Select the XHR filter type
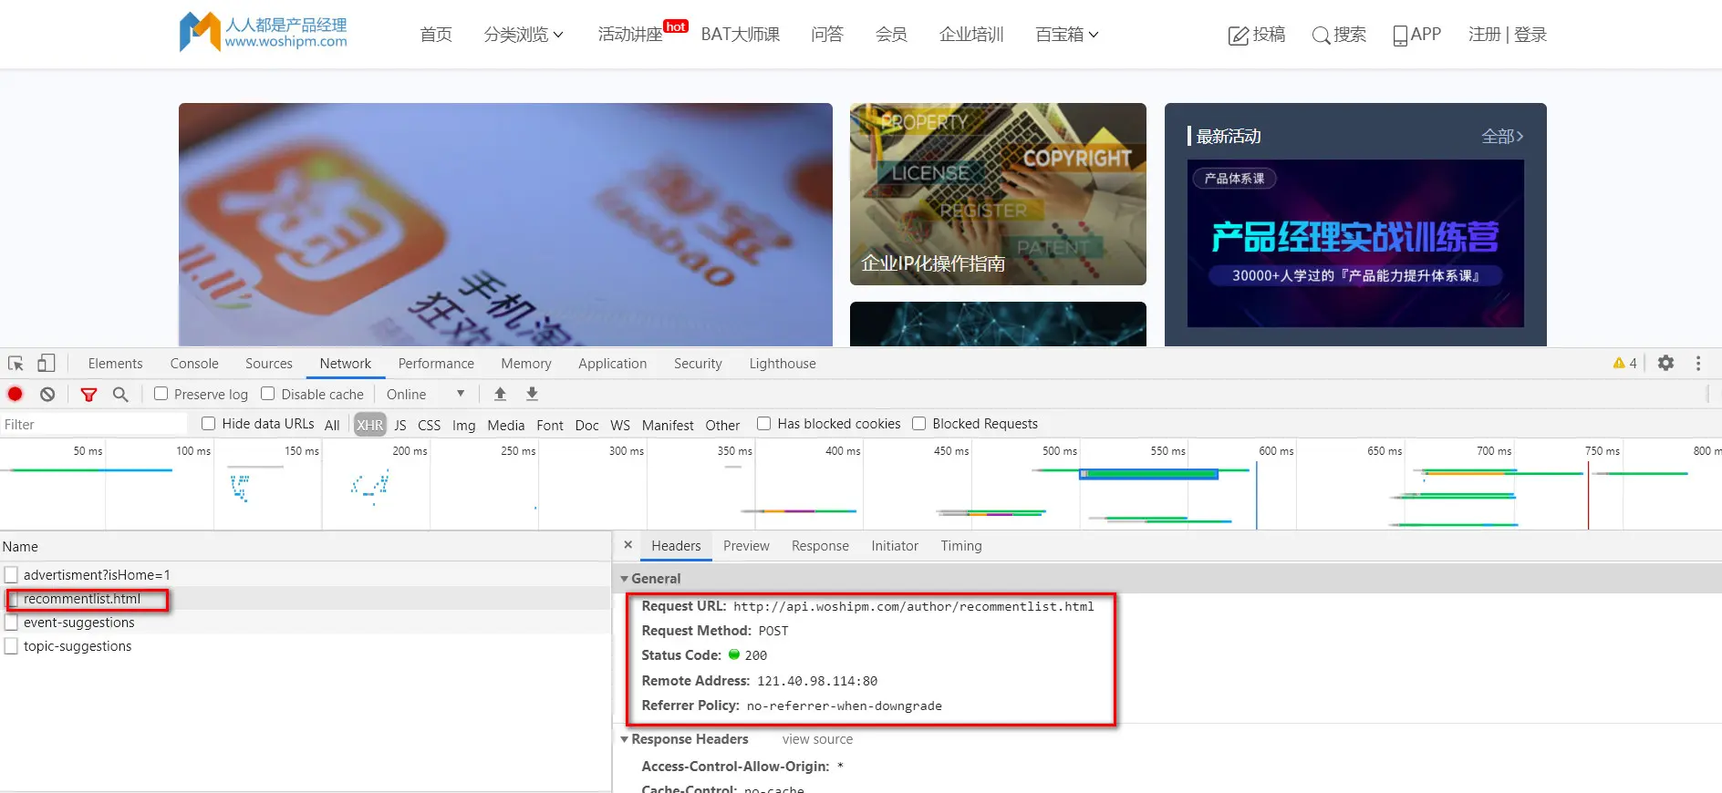The image size is (1722, 793). [x=370, y=425]
